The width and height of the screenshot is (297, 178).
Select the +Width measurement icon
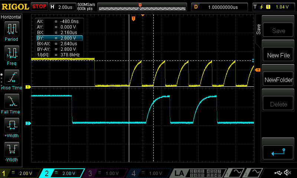tap(12, 125)
